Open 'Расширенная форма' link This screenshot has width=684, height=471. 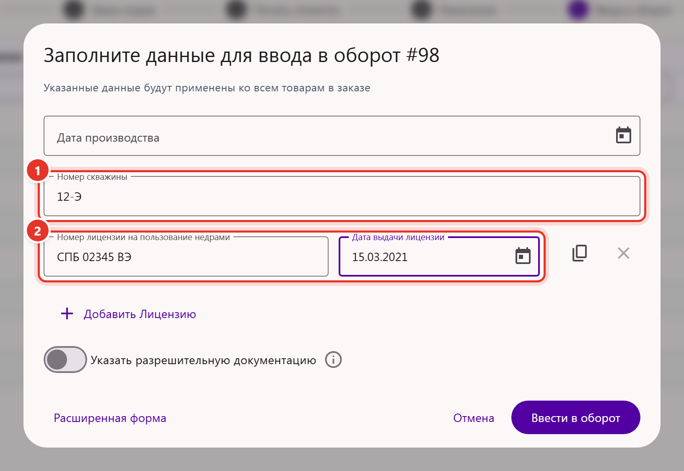110,418
